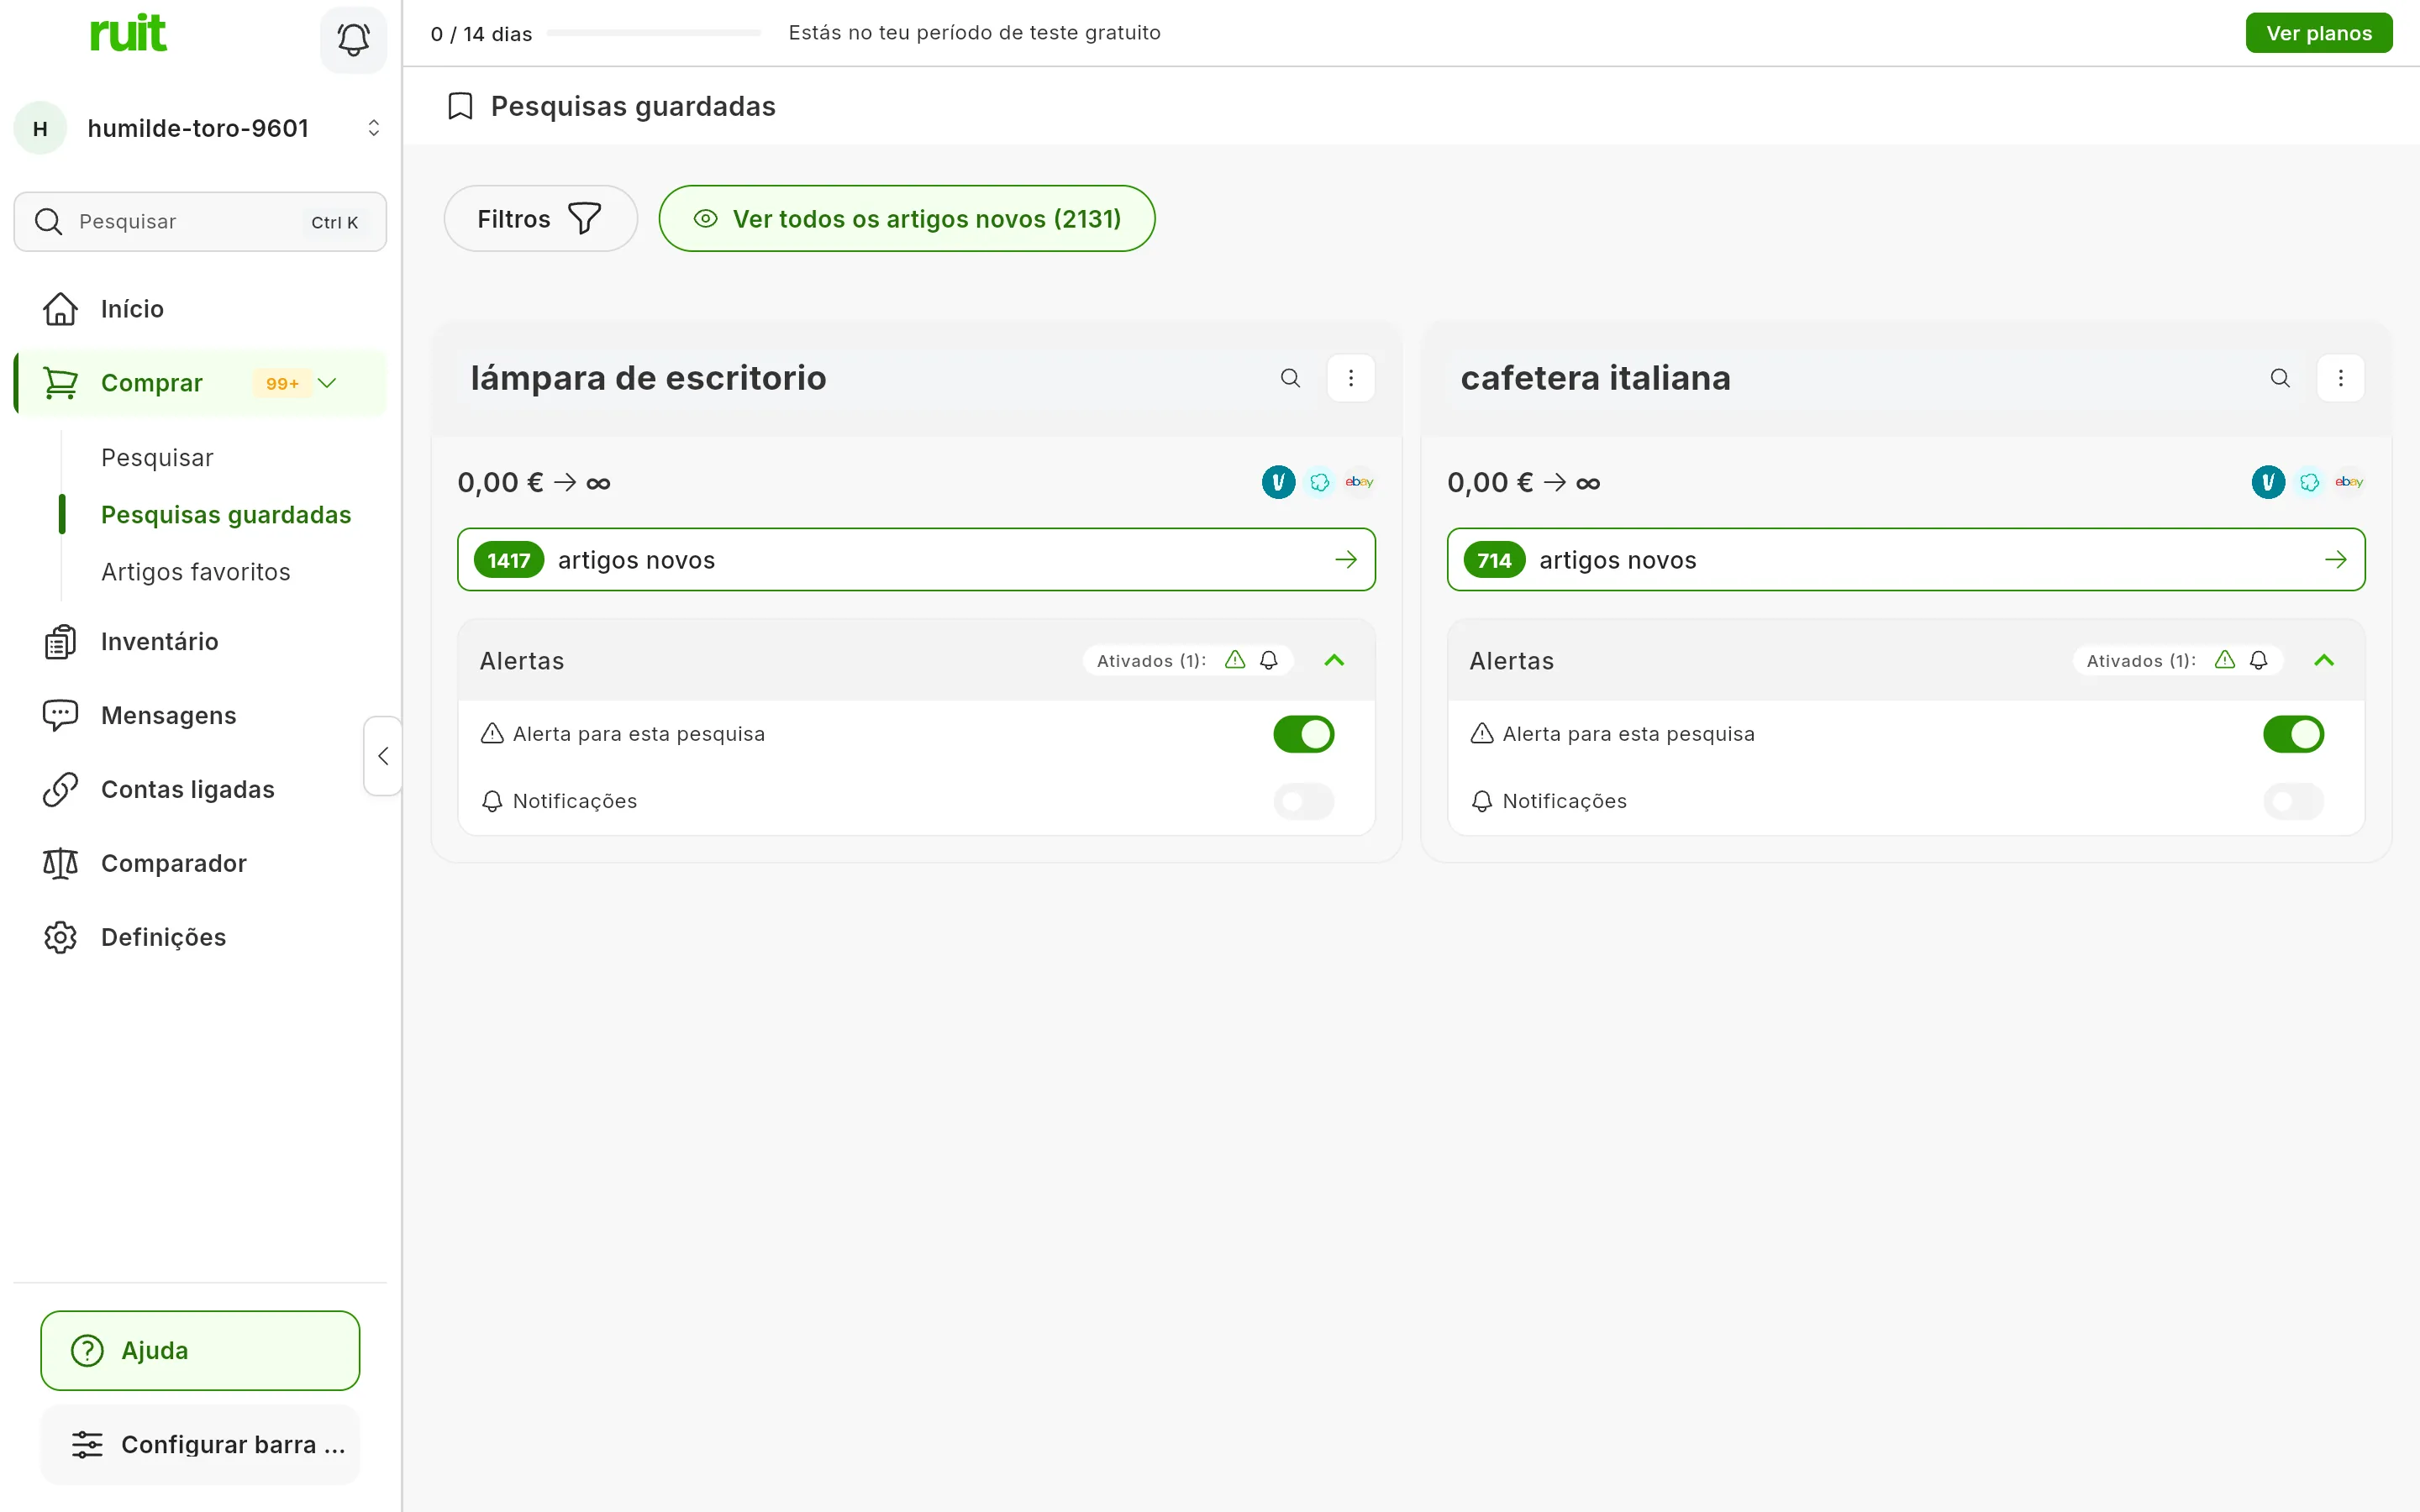Click the Ver planos button
The image size is (2420, 1512).
point(2318,33)
